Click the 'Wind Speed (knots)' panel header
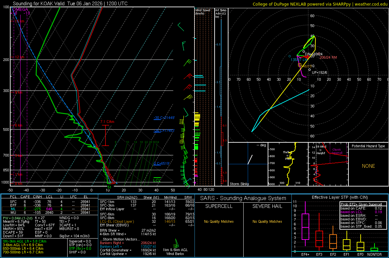This screenshot has width=389, height=258. click(203, 12)
